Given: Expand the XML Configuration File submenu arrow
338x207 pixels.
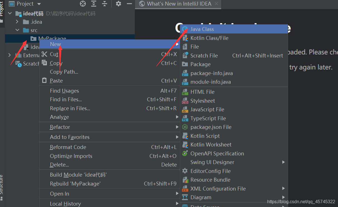Looking at the screenshot, I should [284, 188].
